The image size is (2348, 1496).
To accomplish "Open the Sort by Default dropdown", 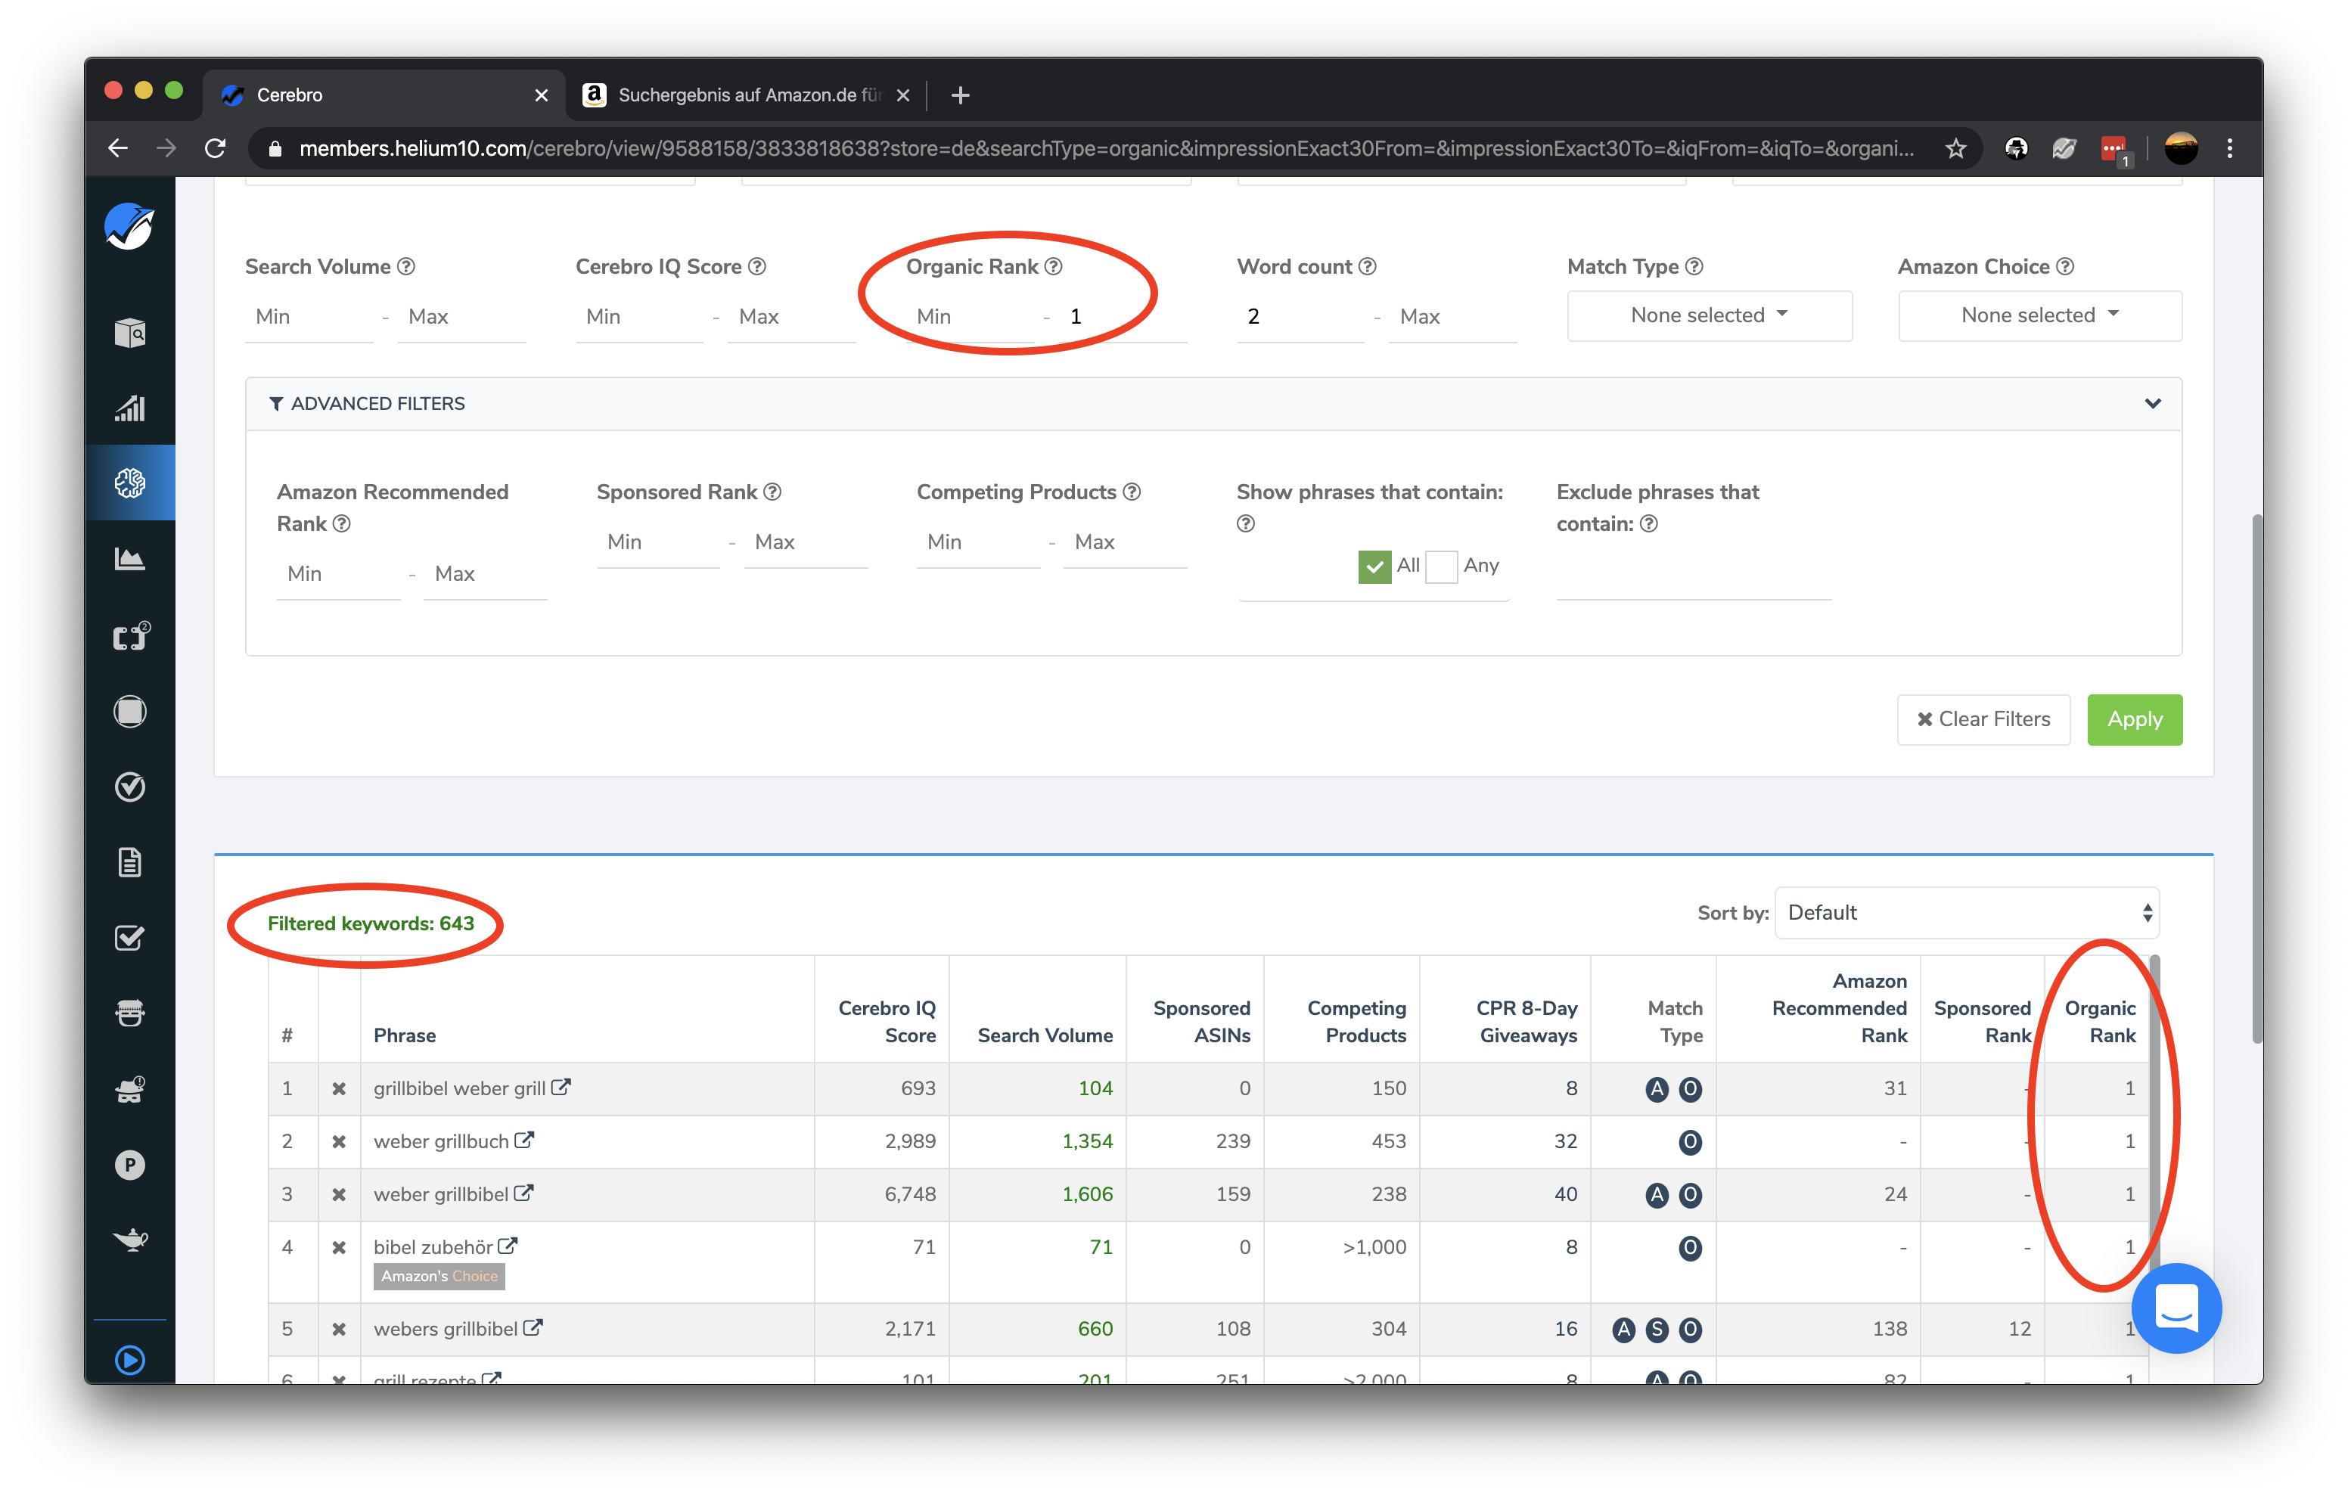I will tap(1966, 913).
